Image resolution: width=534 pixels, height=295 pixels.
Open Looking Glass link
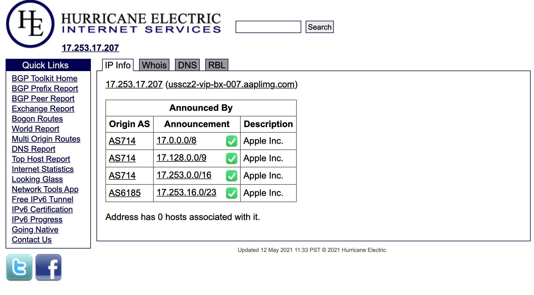coord(37,179)
